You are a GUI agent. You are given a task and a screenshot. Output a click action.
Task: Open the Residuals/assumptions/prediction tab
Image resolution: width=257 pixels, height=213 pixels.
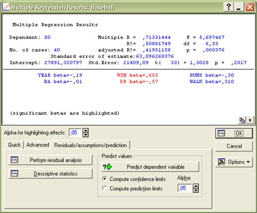90,145
